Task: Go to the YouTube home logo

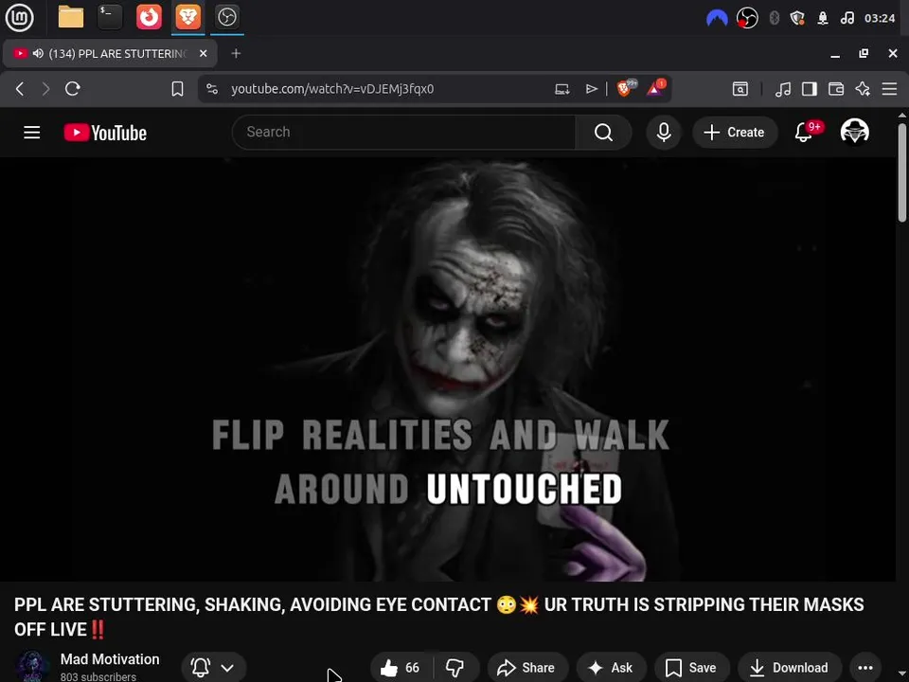Action: point(105,133)
